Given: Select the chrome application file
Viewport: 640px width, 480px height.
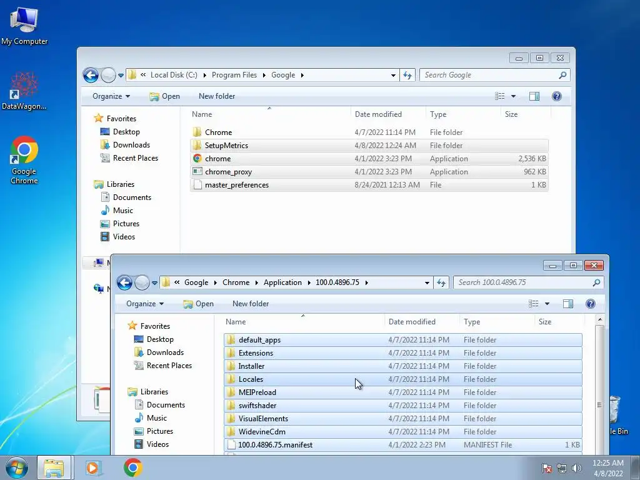Looking at the screenshot, I should (x=369, y=159).
